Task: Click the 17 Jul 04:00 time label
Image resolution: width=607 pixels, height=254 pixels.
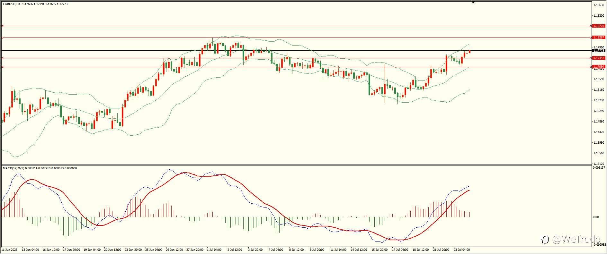Action: 400,250
